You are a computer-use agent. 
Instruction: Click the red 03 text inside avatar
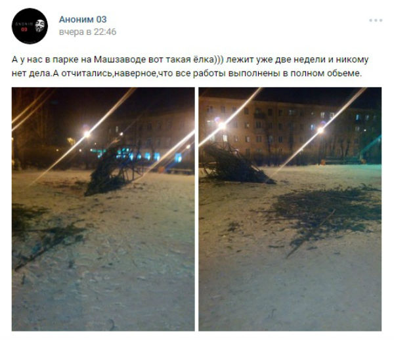24,30
